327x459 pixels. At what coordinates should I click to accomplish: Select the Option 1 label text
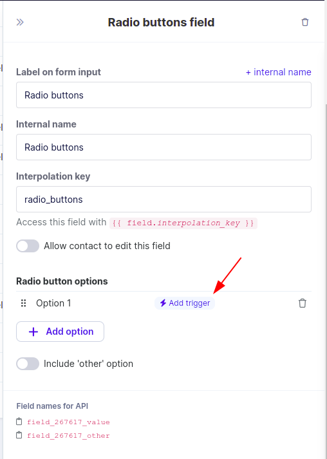pos(53,303)
